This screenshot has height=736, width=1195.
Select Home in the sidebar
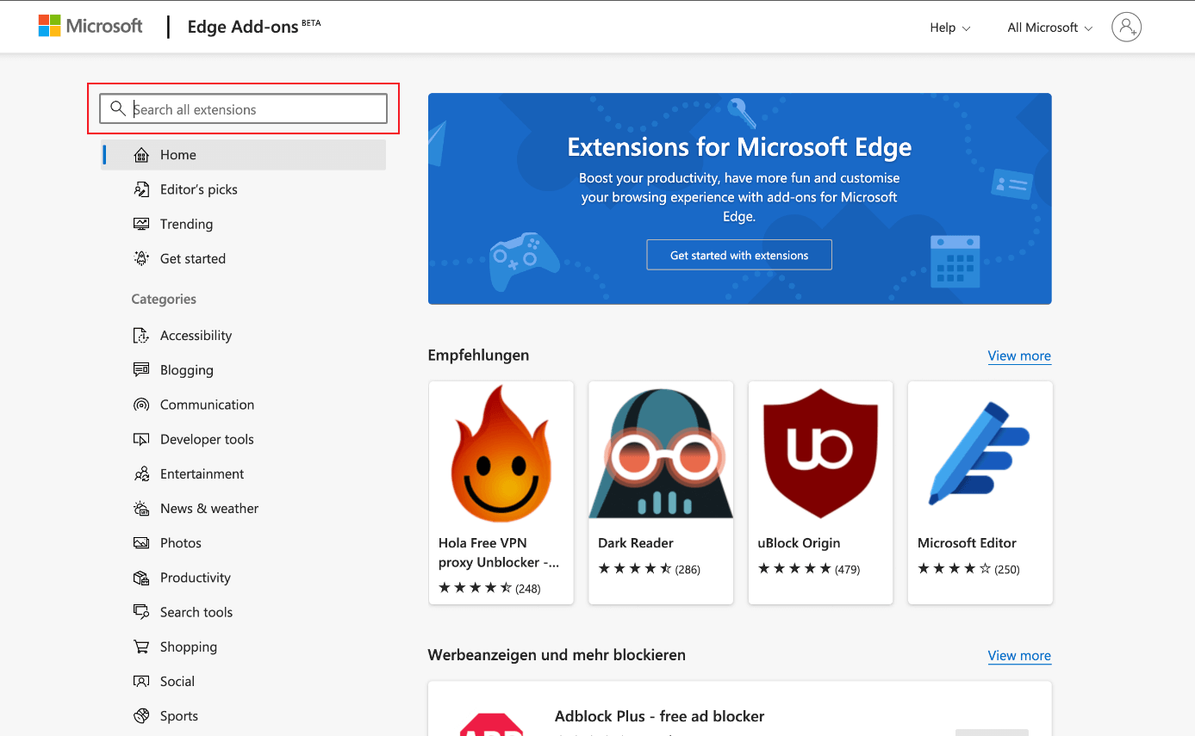(x=244, y=155)
